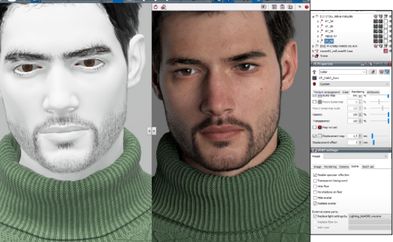Click red help icon in Properties header
The image size is (393, 242).
tap(389, 64)
